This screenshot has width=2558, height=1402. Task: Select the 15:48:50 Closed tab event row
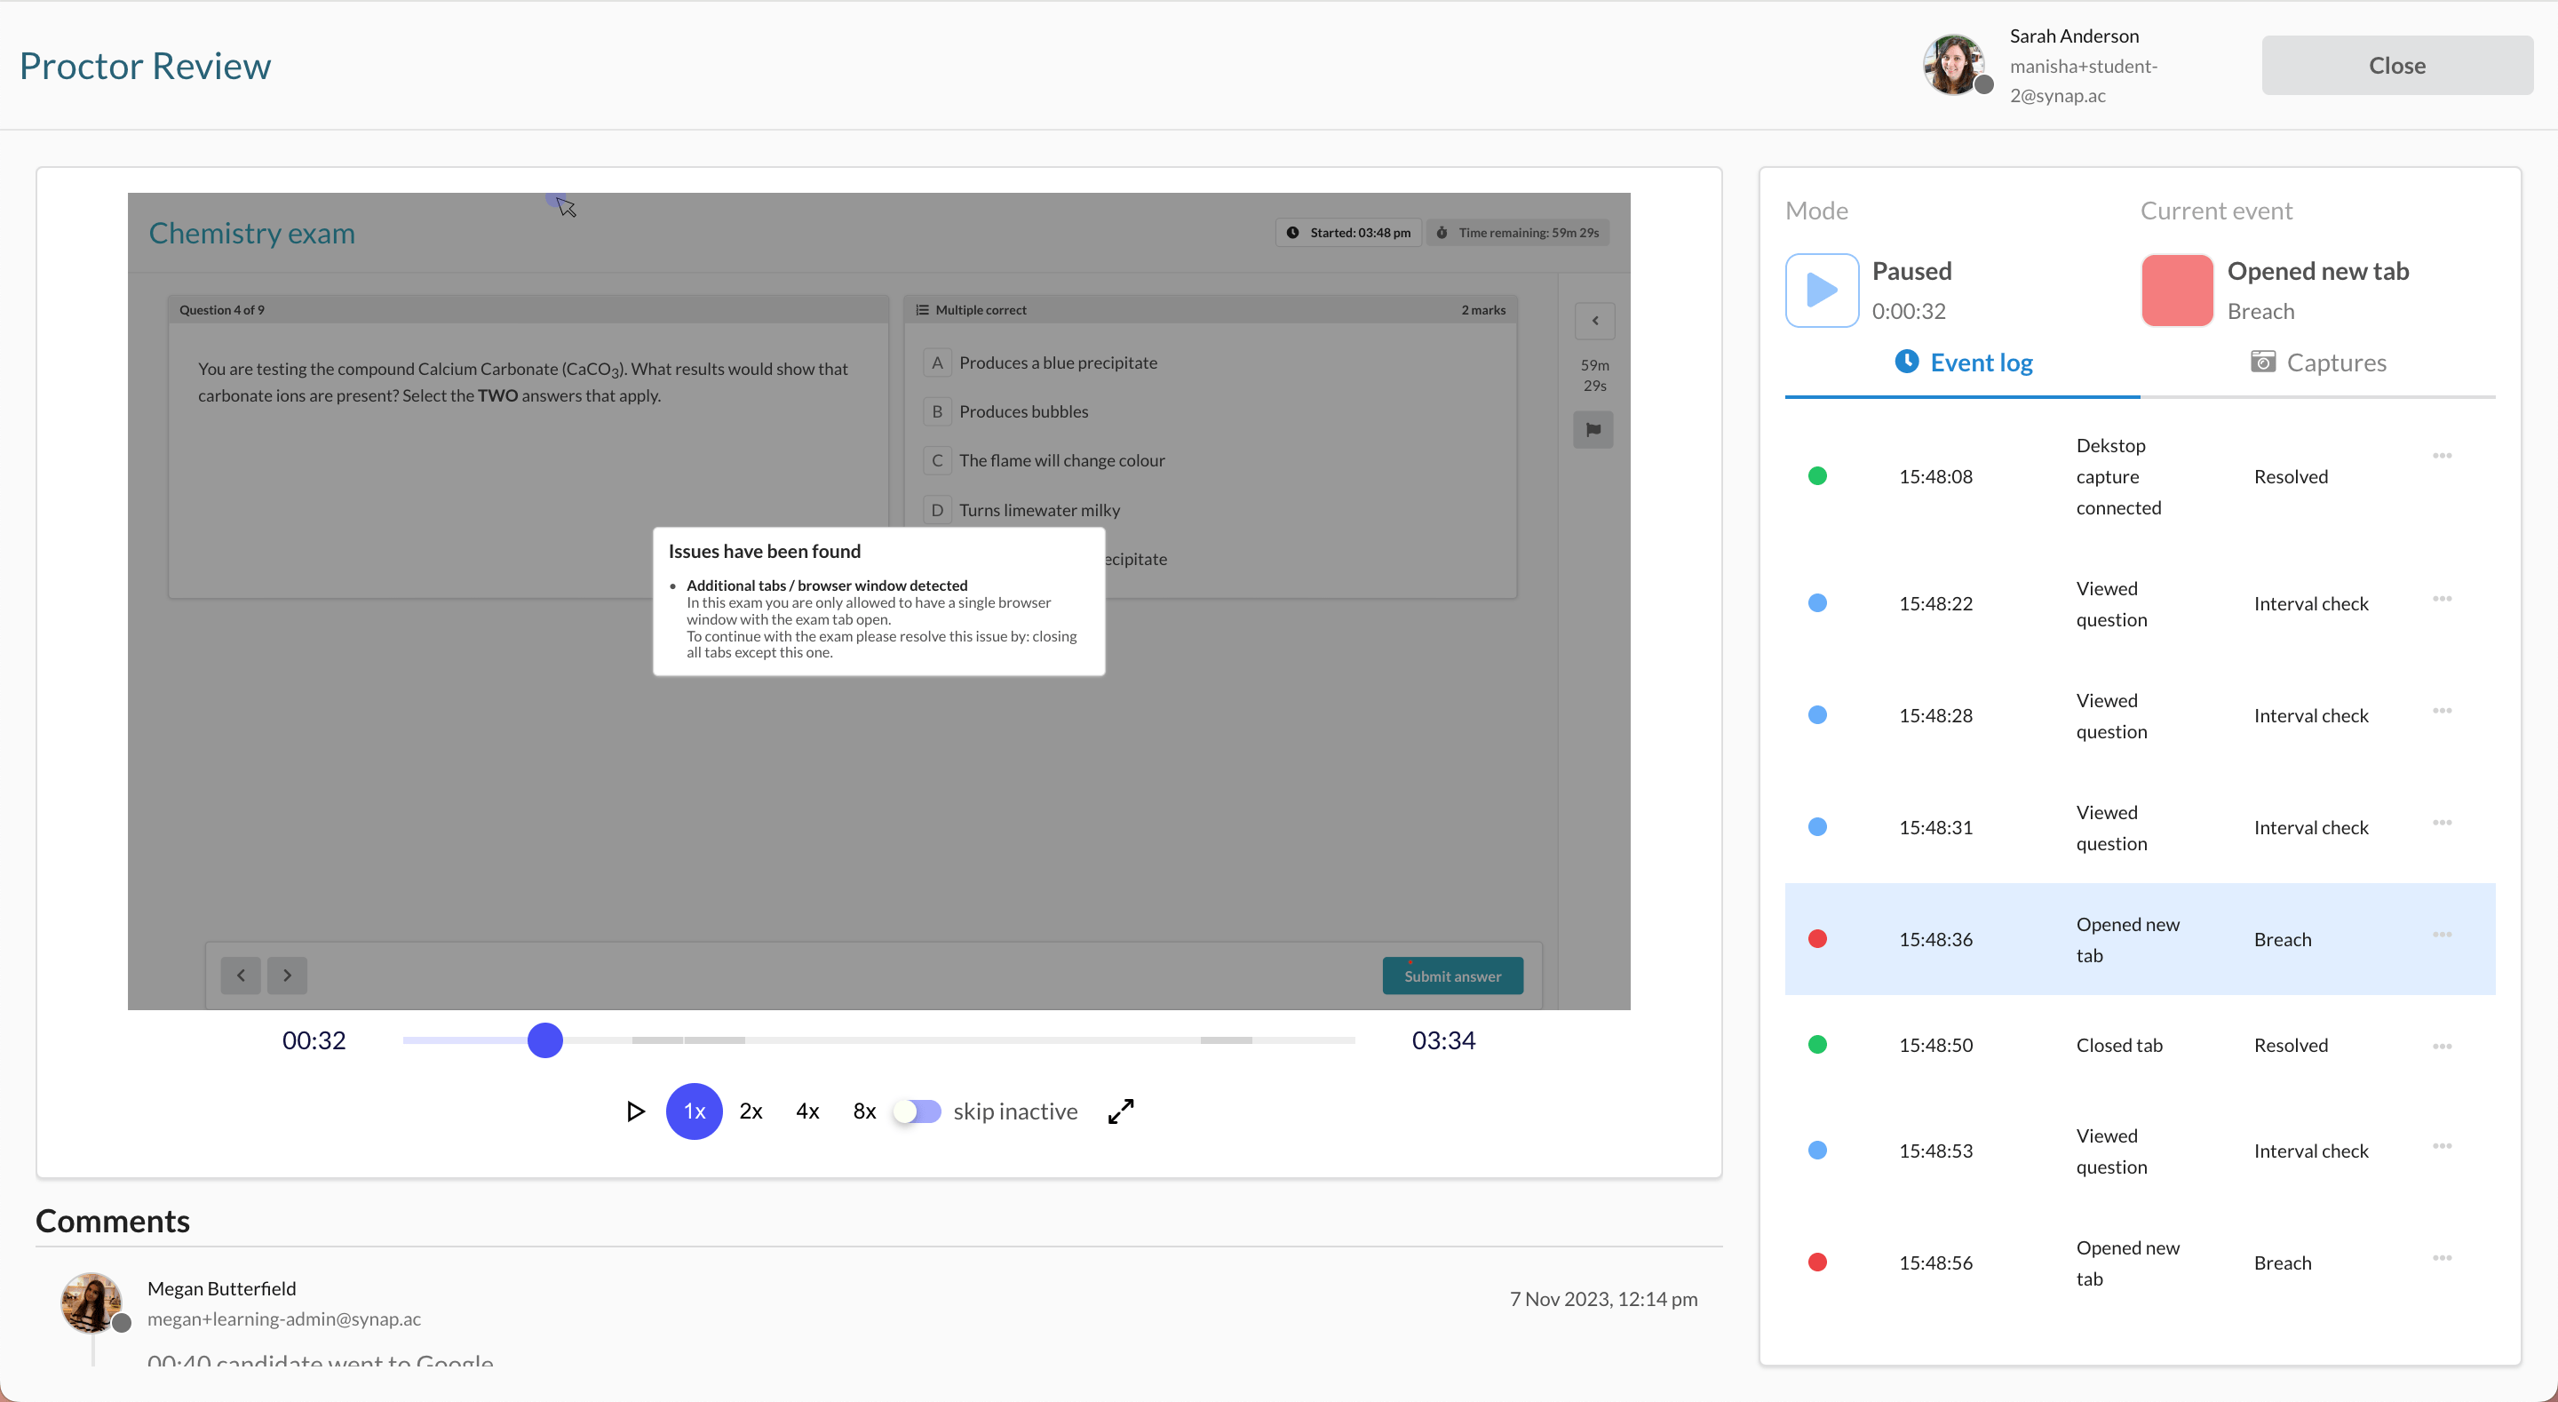point(2118,1046)
